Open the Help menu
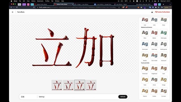This screenshot has height=102, width=181. pos(63,1)
